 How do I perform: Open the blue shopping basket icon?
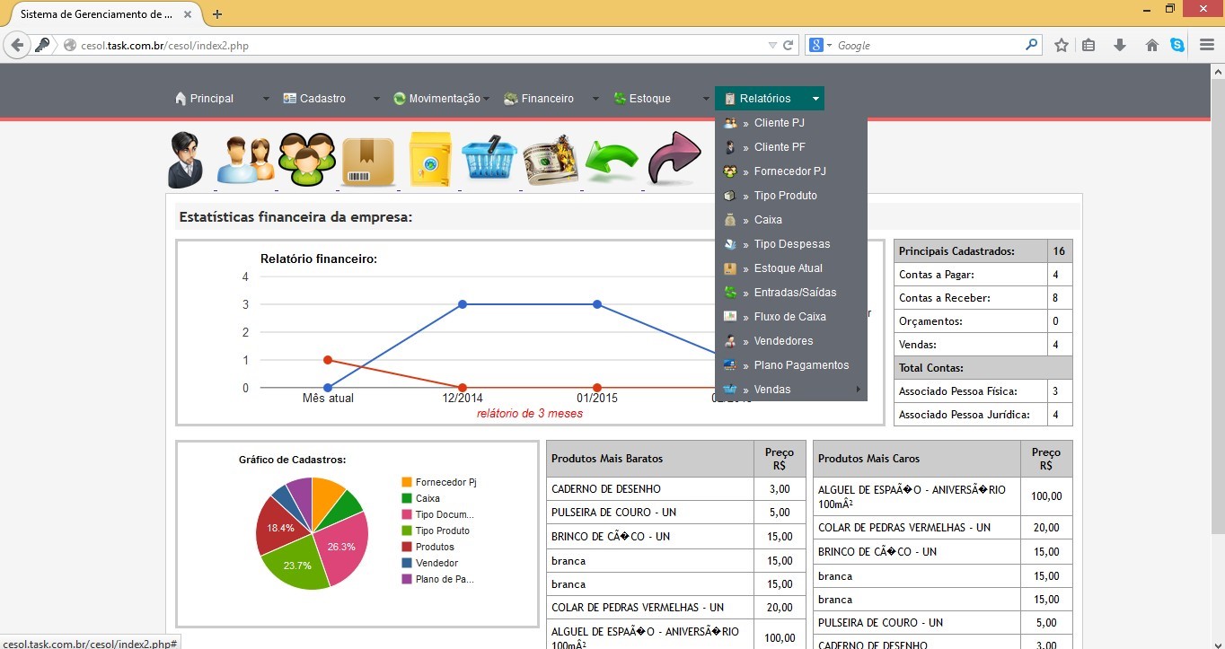coord(489,160)
